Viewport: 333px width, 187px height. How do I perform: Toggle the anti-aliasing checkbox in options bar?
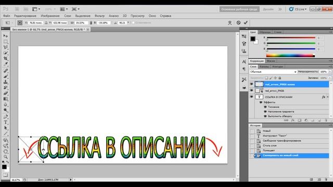[x=133, y=22]
